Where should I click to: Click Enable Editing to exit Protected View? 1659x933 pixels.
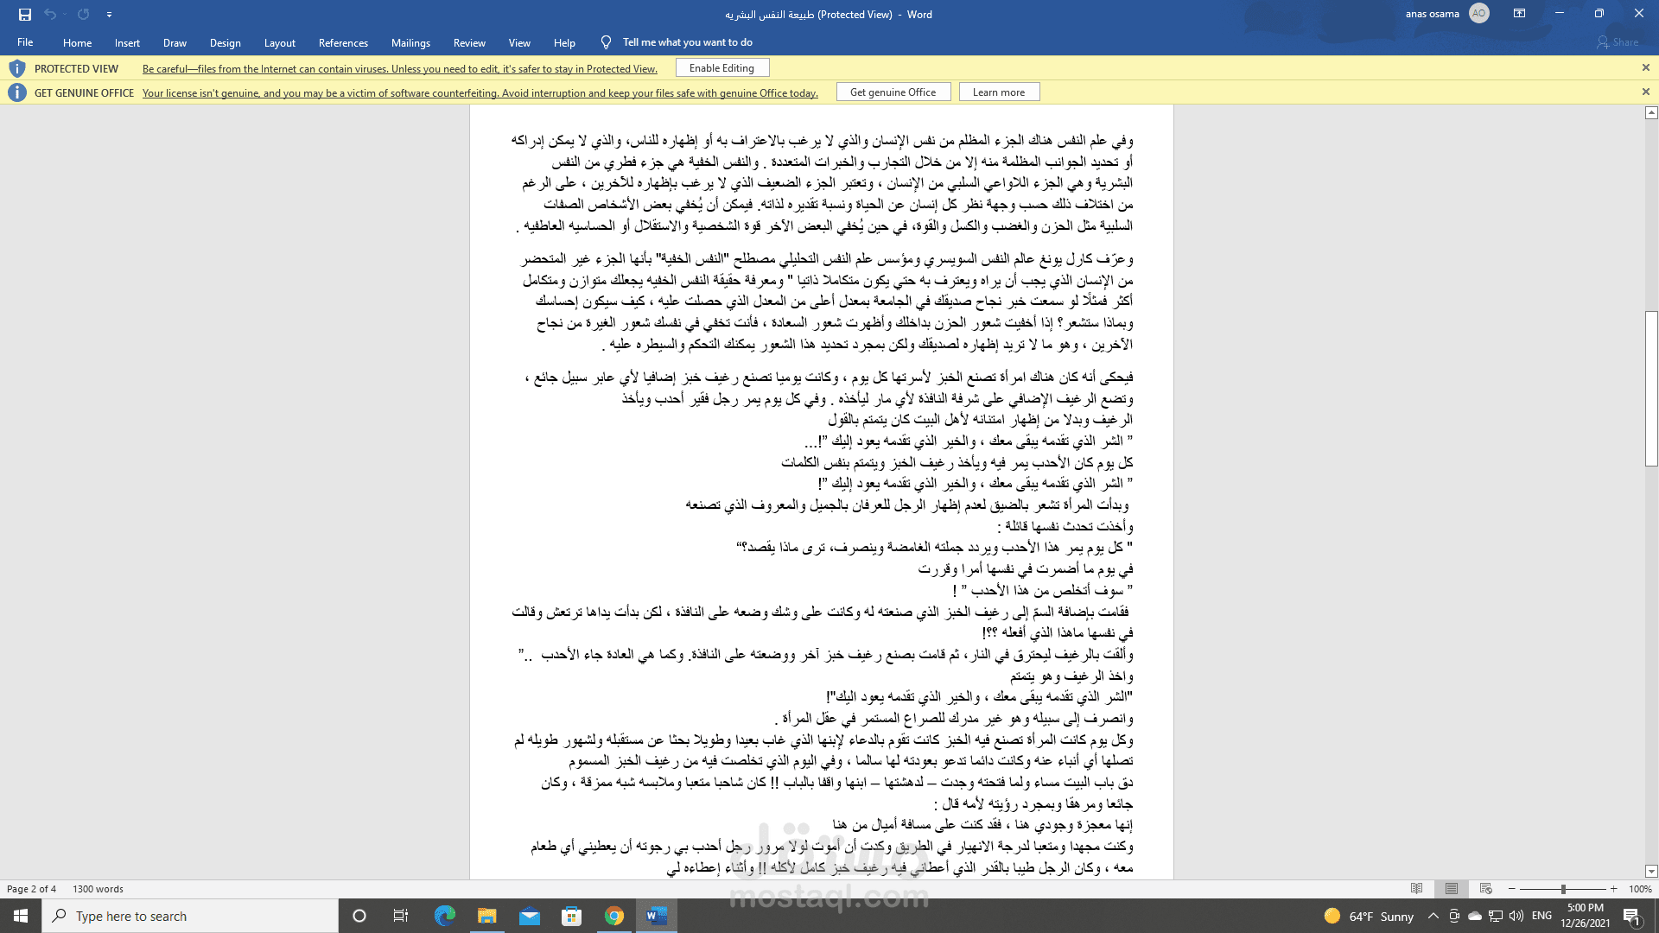[x=722, y=67]
